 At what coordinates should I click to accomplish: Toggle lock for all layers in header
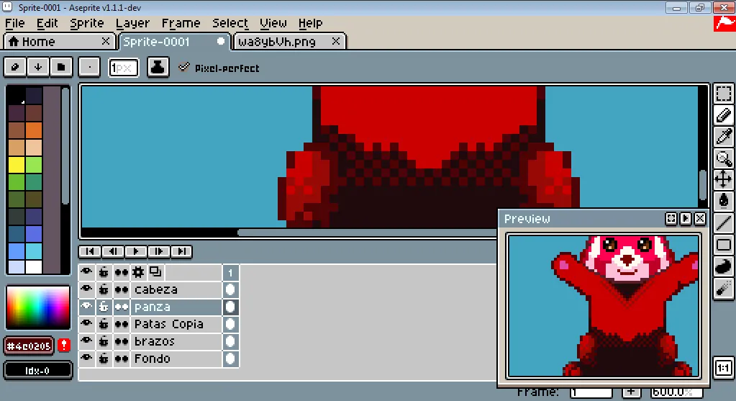coord(104,272)
